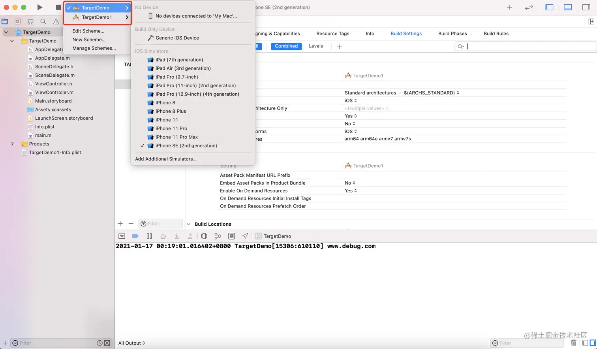Viewport: 597px width, 349px height.
Task: Switch to the Resource Tags tab
Action: (333, 34)
